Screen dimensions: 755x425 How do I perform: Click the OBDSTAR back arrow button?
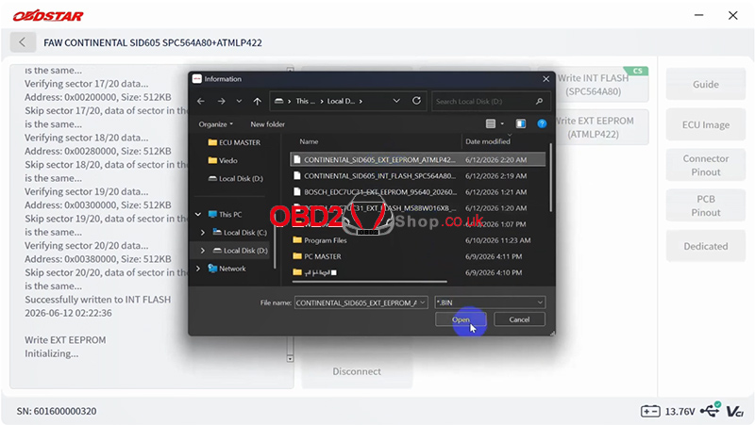pos(23,42)
